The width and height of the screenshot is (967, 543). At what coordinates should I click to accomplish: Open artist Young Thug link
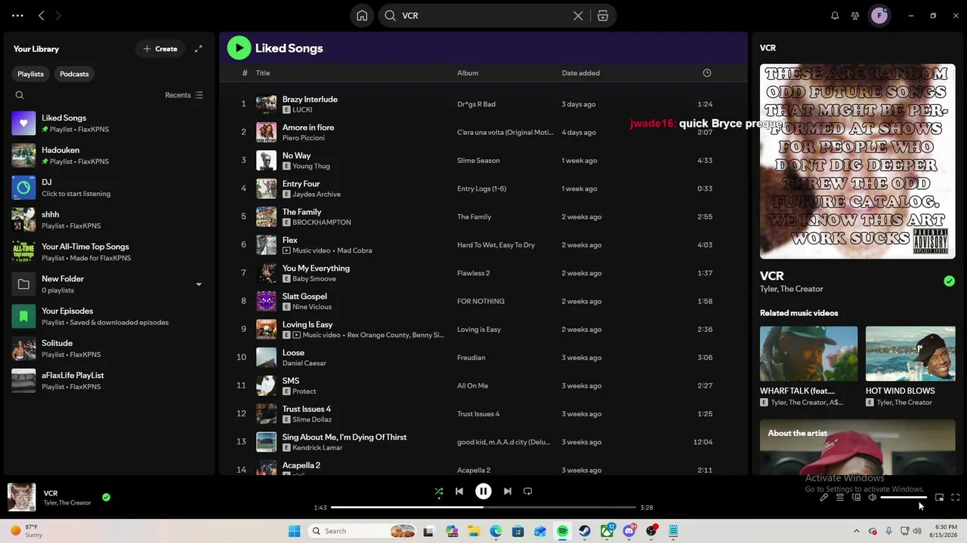(311, 166)
